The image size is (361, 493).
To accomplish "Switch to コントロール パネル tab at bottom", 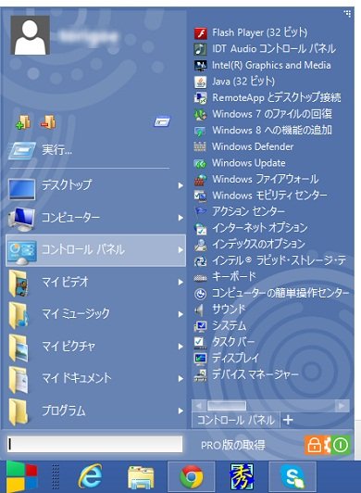I will click(x=236, y=421).
